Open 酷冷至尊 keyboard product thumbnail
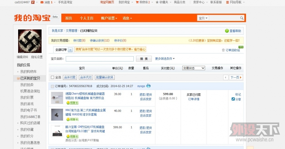 [x=57, y=131]
